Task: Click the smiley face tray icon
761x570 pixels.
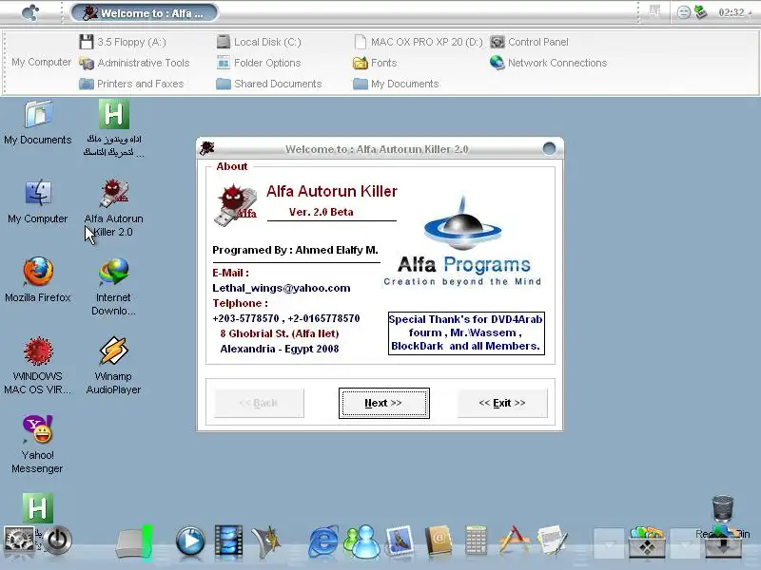Action: [x=683, y=12]
